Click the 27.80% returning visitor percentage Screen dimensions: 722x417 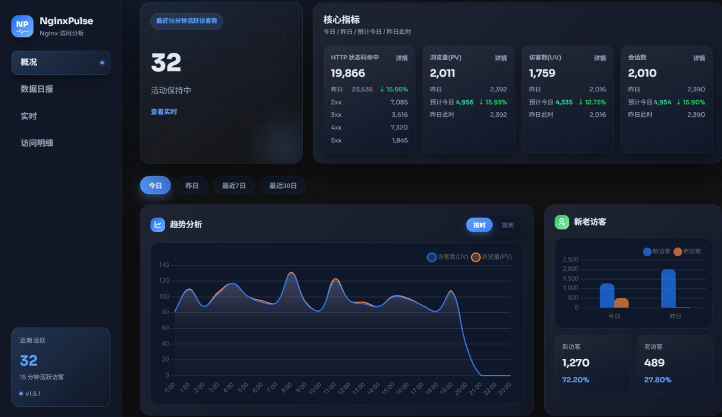(x=658, y=380)
